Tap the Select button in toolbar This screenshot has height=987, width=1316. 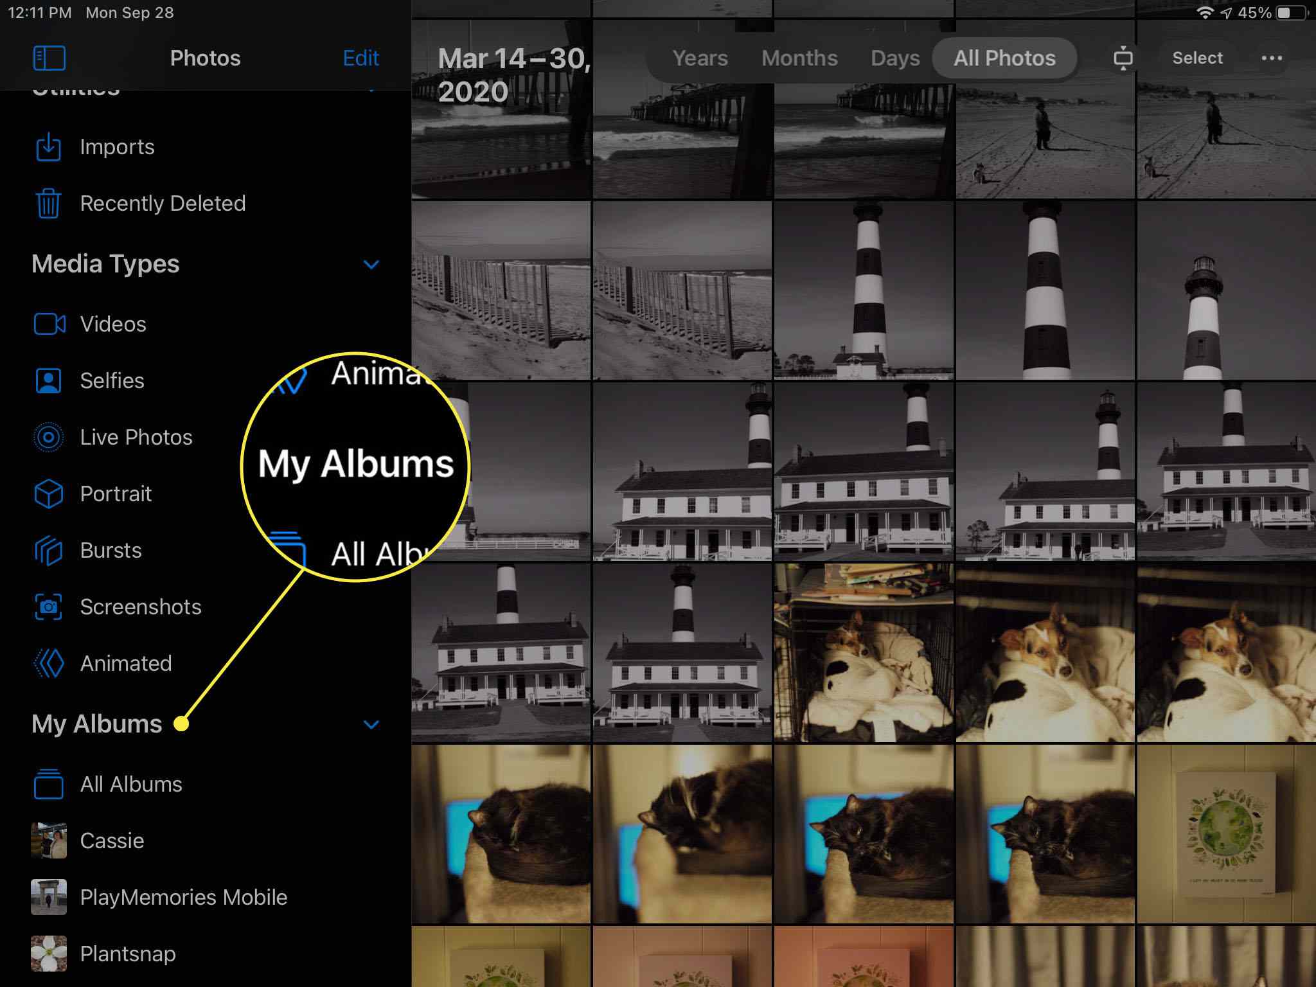1197,58
